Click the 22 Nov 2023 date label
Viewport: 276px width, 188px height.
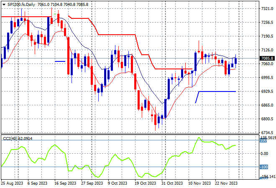click(226, 183)
